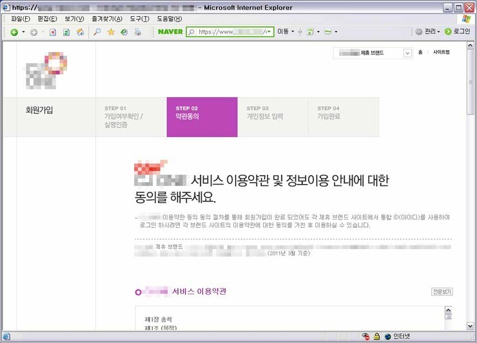The height and width of the screenshot is (343, 477).
Task: Select STEP 01 가입여부확인 / 실명인증 tab
Action: point(131,117)
